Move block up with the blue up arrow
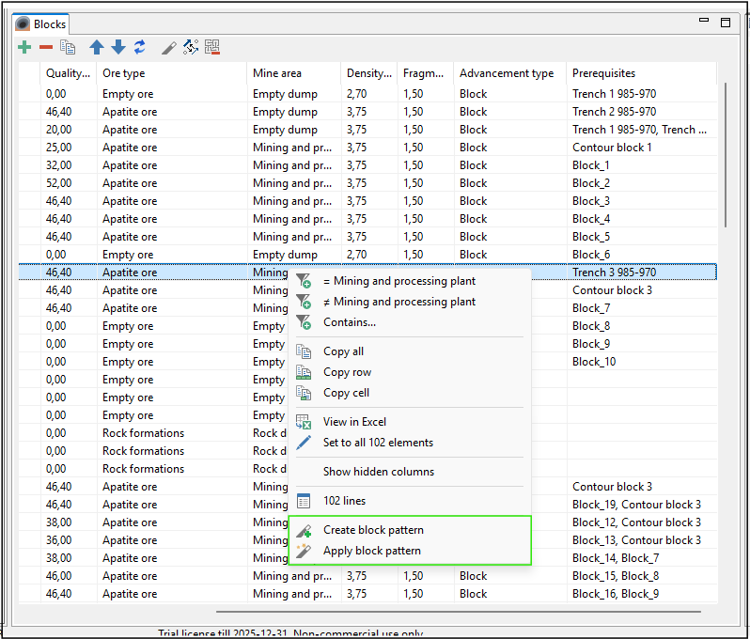 tap(97, 47)
